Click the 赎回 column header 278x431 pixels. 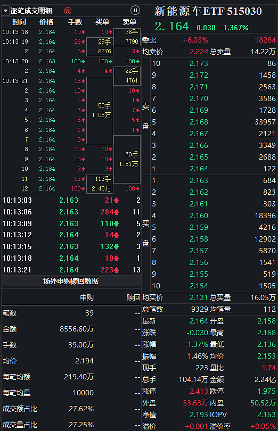click(134, 297)
